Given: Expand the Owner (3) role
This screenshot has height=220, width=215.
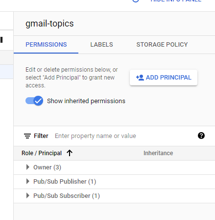Looking at the screenshot, I should click(28, 167).
